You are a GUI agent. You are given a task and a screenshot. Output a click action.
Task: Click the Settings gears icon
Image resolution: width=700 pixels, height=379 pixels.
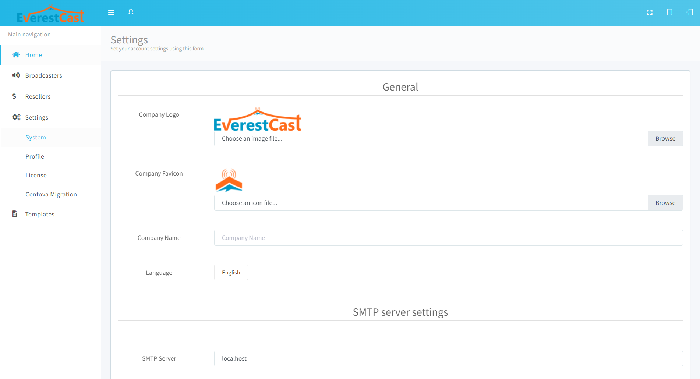click(16, 117)
